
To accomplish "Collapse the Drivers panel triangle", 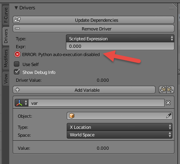I will pos(16,8).
